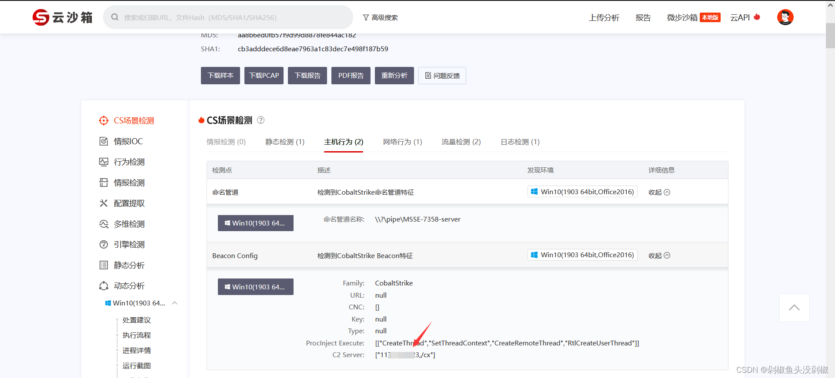Click the 检测到CobaltStrike Beacon特征 description

(365, 256)
